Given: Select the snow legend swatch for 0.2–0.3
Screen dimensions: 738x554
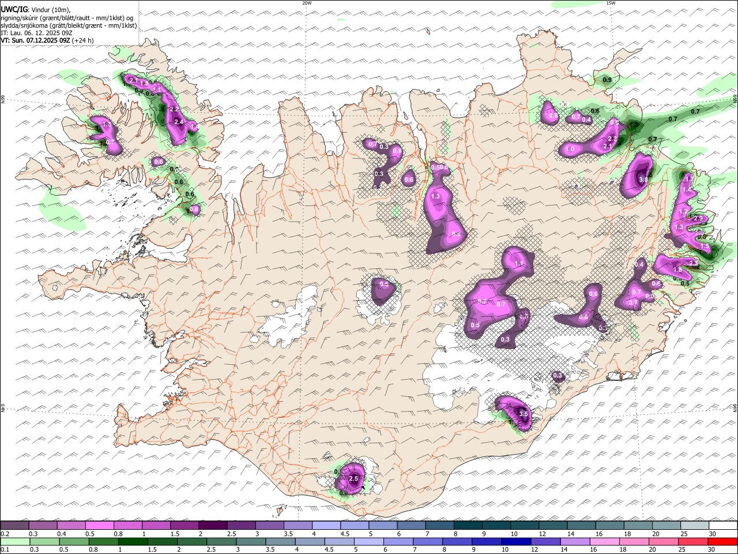Looking at the screenshot, I should [x=14, y=526].
